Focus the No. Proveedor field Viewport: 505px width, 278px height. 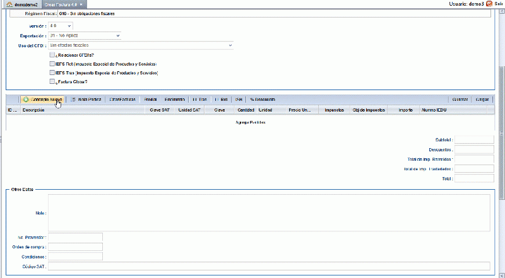[75, 238]
